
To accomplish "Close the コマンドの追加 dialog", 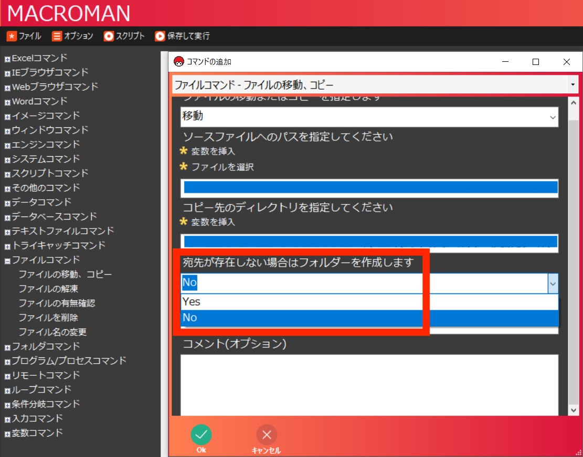I will pyautogui.click(x=566, y=62).
